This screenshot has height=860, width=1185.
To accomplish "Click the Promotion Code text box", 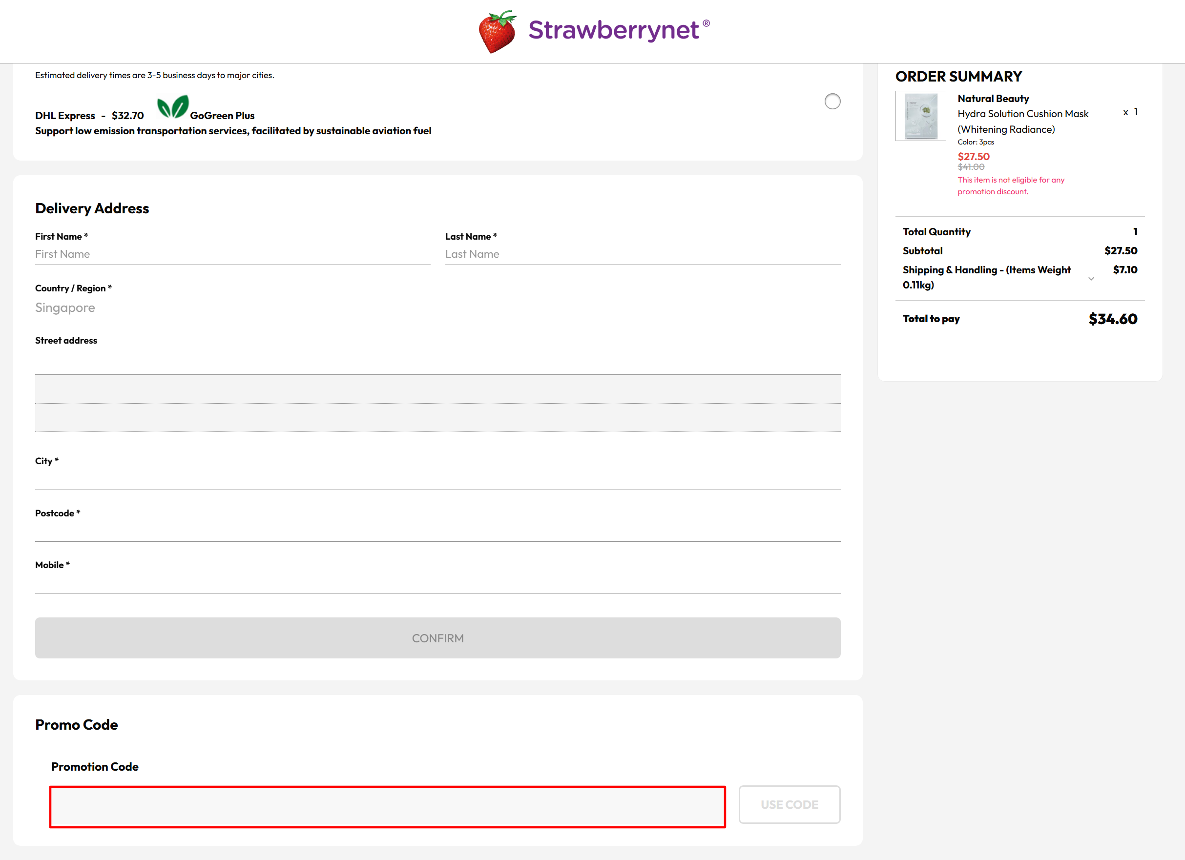I will [387, 807].
